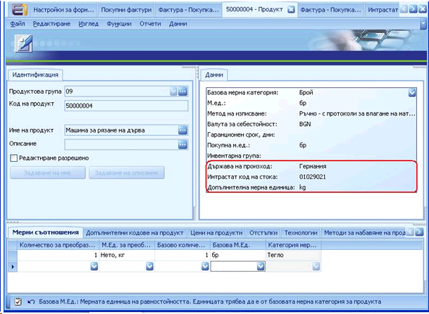Click the checkmark icon in status bar

coord(18,302)
